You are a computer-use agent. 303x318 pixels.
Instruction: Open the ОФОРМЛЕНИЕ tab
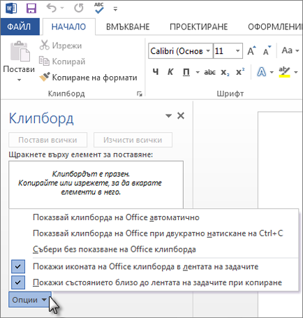[274, 27]
